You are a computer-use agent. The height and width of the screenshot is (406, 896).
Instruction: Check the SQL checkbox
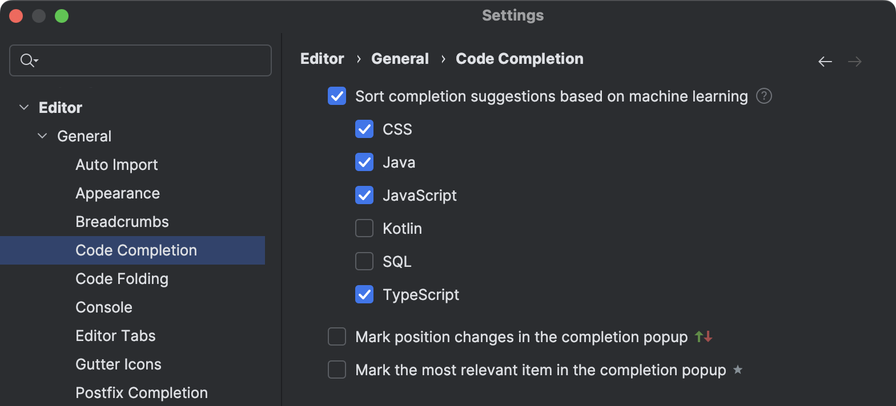coord(364,261)
